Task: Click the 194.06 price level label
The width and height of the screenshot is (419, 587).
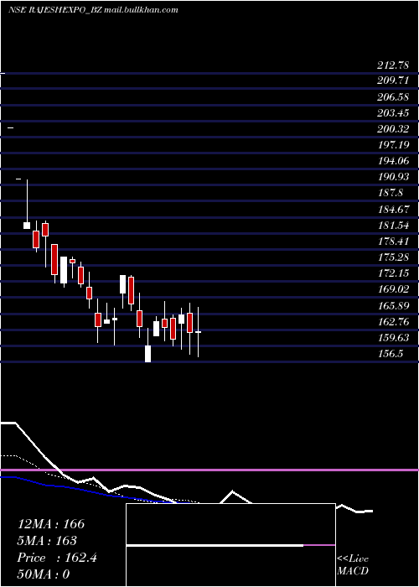Action: (393, 161)
